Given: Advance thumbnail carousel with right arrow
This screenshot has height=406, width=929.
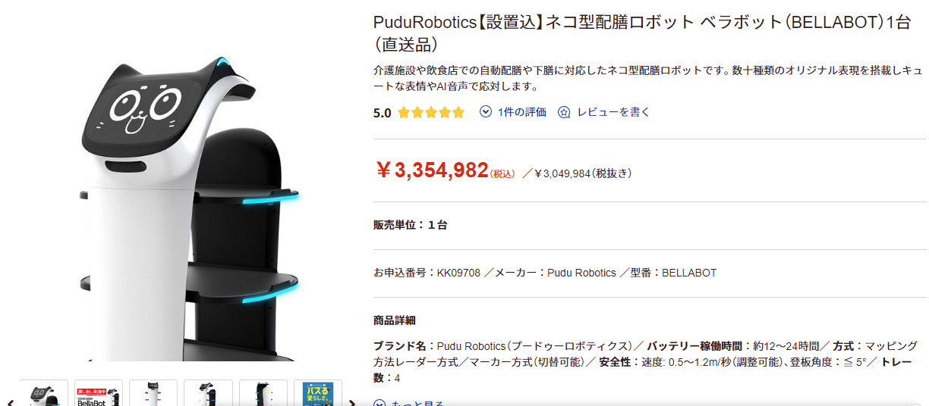Looking at the screenshot, I should tap(351, 402).
